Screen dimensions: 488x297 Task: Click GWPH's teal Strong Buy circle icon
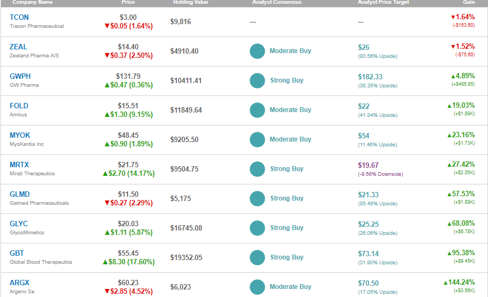click(x=257, y=81)
